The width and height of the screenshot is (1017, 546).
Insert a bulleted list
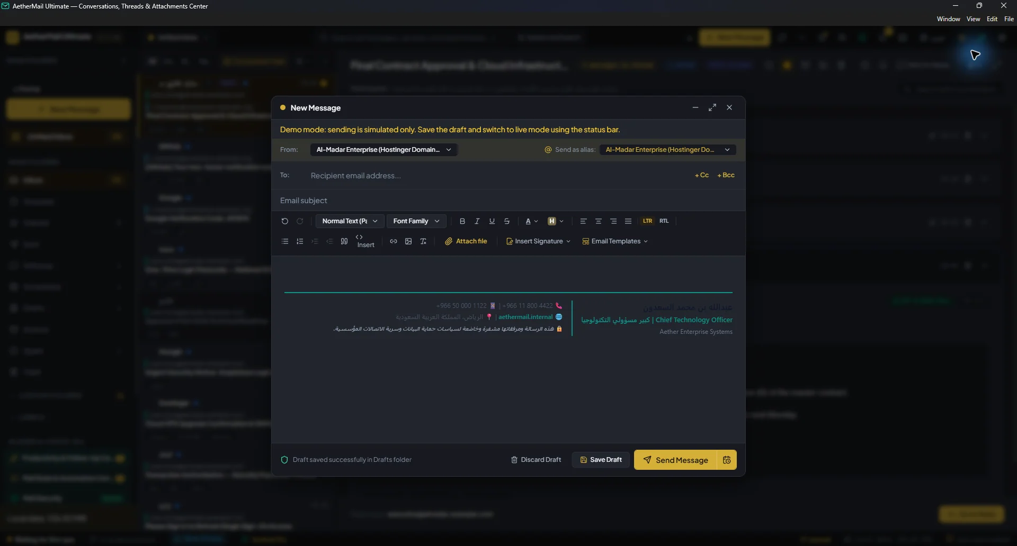pos(285,241)
